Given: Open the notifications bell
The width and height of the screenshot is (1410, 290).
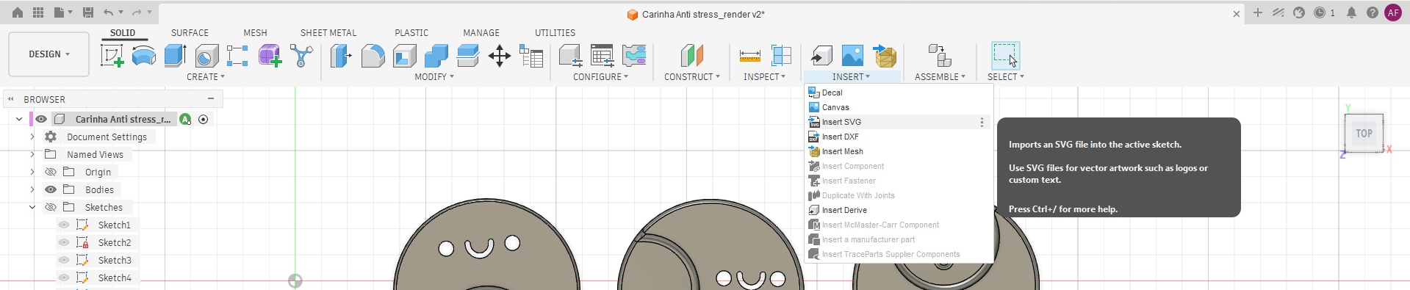Looking at the screenshot, I should point(1351,12).
